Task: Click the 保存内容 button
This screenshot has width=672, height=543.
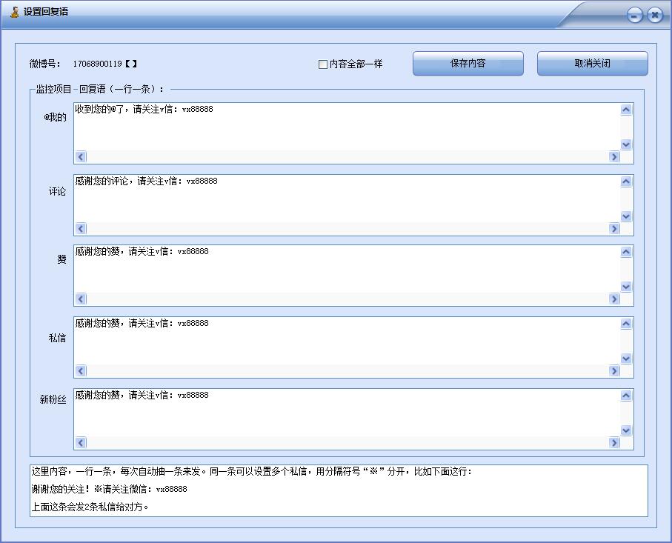Action: pos(468,64)
